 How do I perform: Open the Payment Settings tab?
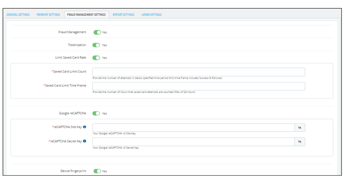coord(48,14)
